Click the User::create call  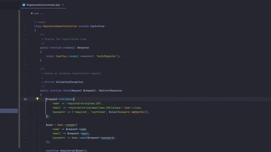tap(67, 125)
